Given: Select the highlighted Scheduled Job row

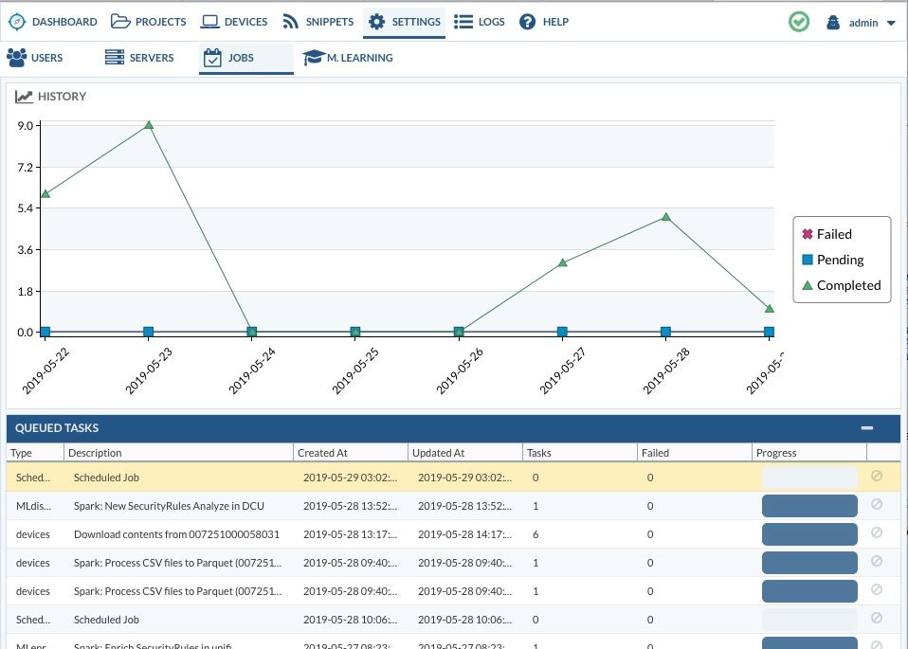Looking at the screenshot, I should point(106,478).
